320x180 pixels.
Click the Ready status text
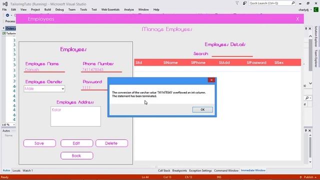[x=4, y=177]
